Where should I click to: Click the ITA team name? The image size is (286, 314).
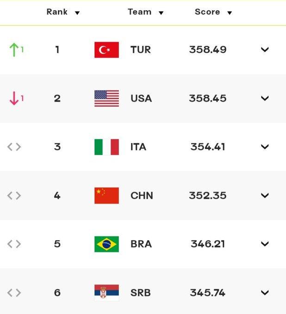[x=138, y=147]
